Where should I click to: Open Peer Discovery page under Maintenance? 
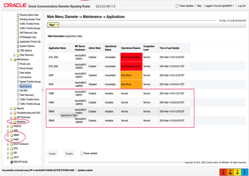click(27, 95)
